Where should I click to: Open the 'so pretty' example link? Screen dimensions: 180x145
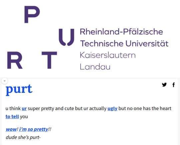tap(38, 129)
